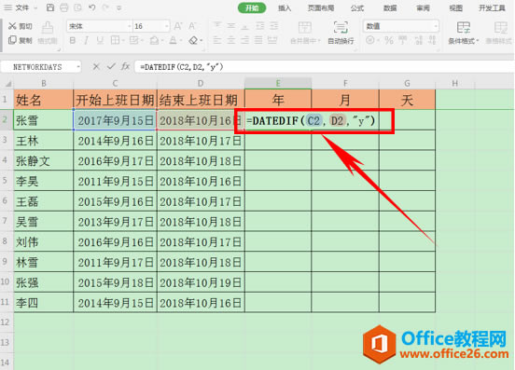Switch to the 公式 ribbon tab
Viewport: 515px width, 370px height.
(357, 7)
